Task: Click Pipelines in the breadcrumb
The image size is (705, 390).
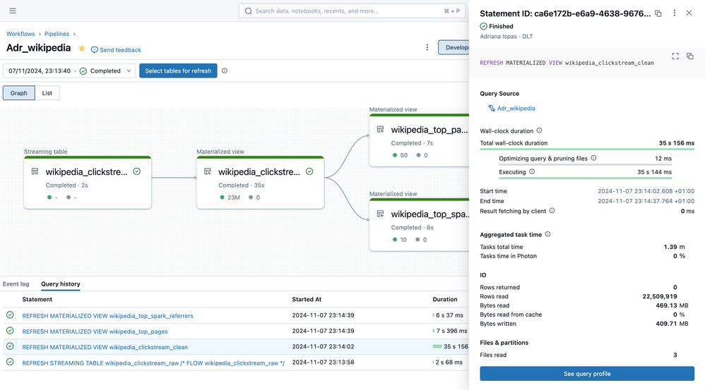Action: pos(57,34)
